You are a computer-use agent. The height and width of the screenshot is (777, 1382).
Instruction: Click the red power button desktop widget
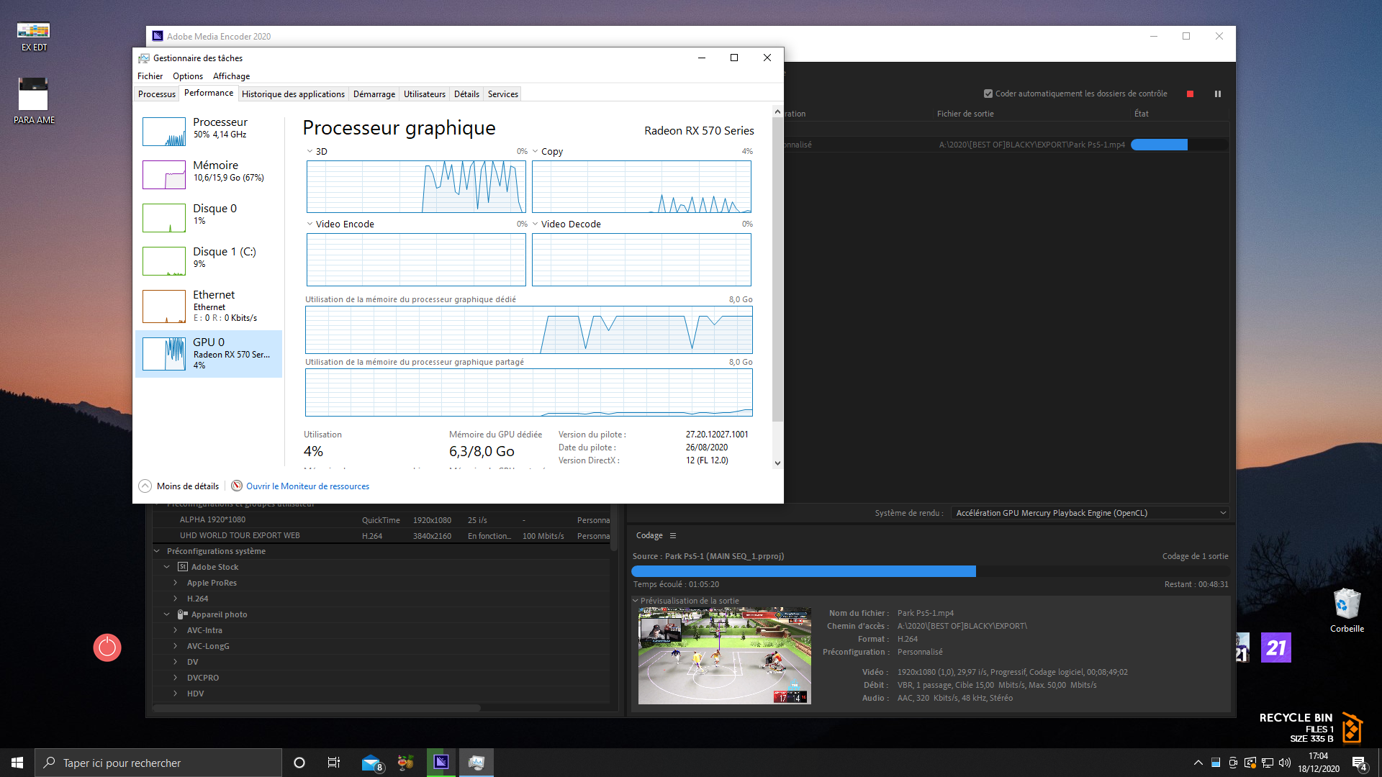click(107, 647)
